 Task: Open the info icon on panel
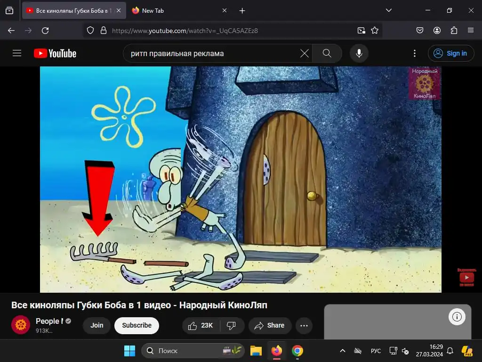[x=457, y=317]
